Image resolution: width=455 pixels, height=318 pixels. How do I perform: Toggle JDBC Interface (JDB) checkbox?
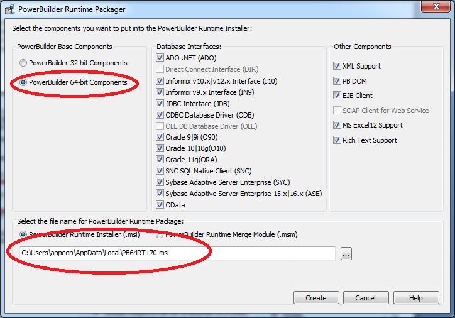point(160,104)
